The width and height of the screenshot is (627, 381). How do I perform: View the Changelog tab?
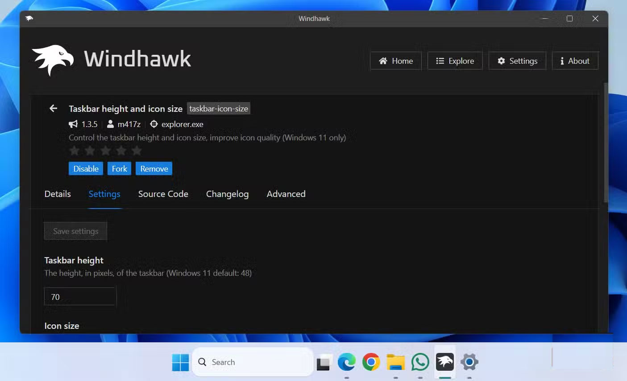point(227,194)
